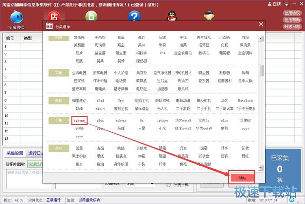Click the 家电 category label
Screen dimensions: 305x204
pyautogui.click(x=59, y=73)
